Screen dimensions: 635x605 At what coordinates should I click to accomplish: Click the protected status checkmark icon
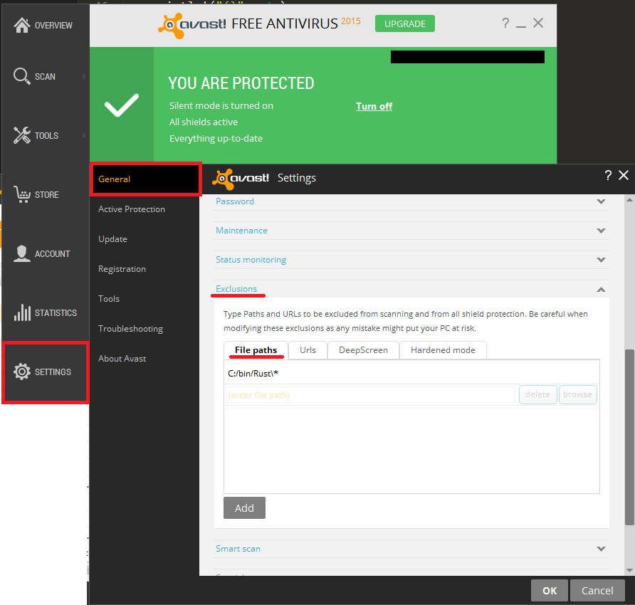click(x=122, y=105)
